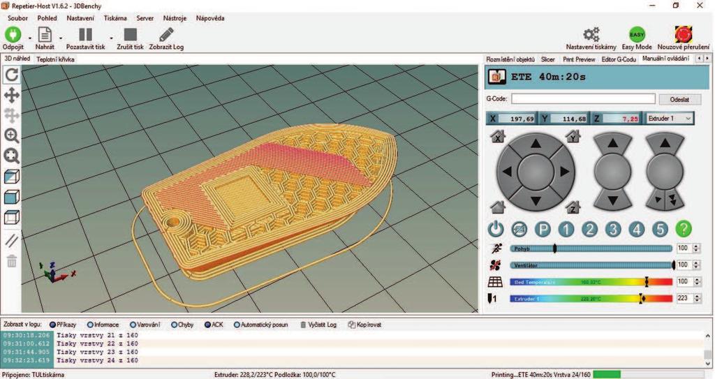Run custom script button 5
The height and width of the screenshot is (379, 715).
pyautogui.click(x=660, y=229)
